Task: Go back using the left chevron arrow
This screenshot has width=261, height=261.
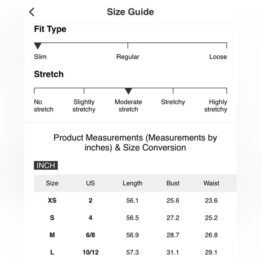Action: pos(31,12)
